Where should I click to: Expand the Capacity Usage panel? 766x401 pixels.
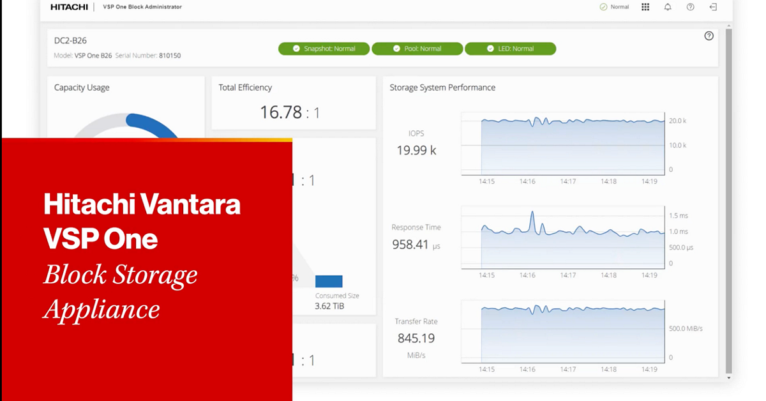(82, 87)
